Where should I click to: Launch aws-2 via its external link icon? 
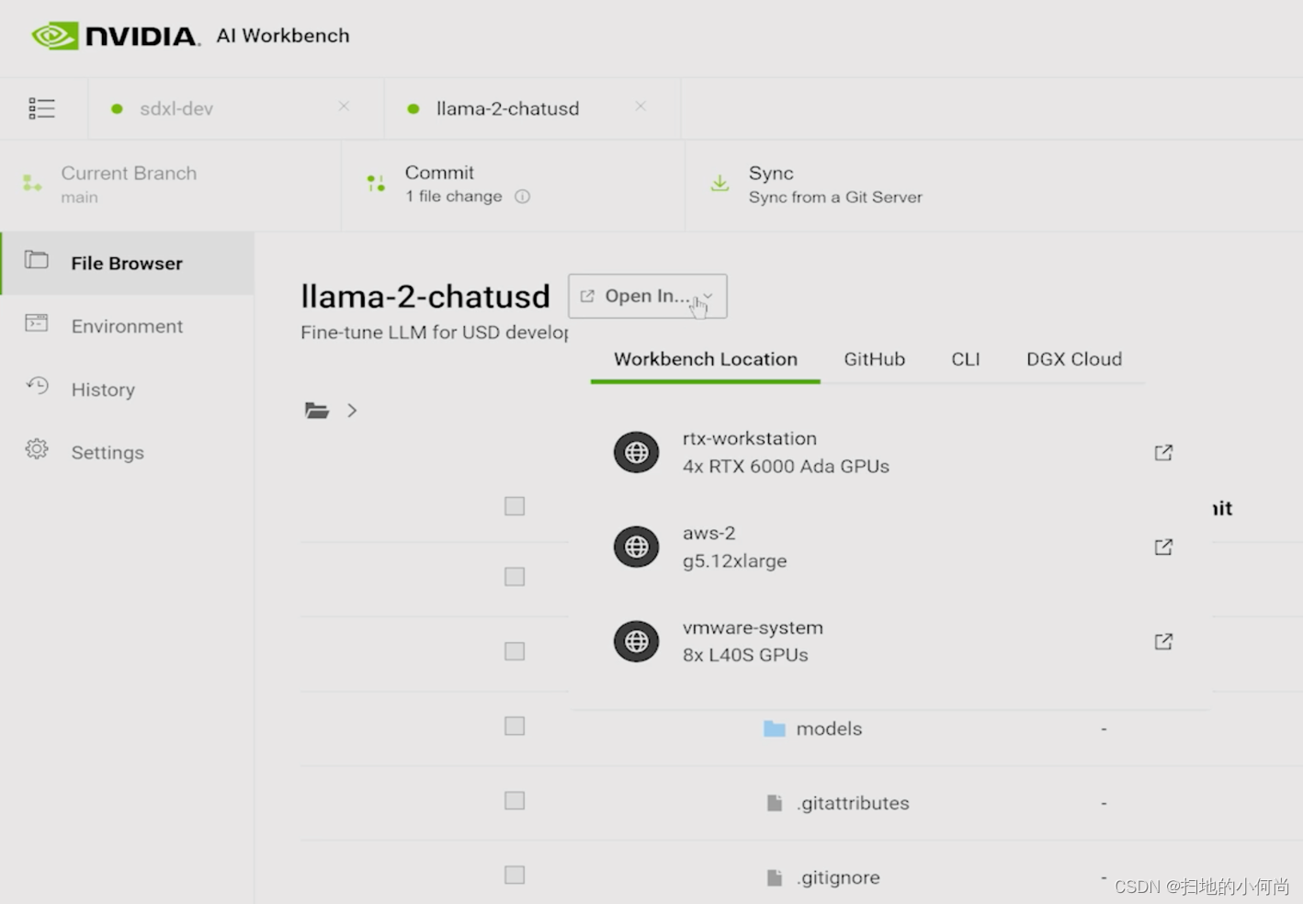pos(1162,547)
